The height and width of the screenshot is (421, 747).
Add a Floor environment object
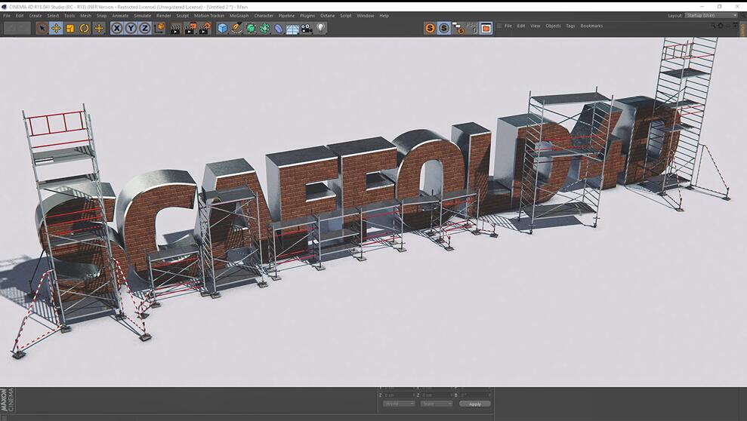click(x=292, y=29)
